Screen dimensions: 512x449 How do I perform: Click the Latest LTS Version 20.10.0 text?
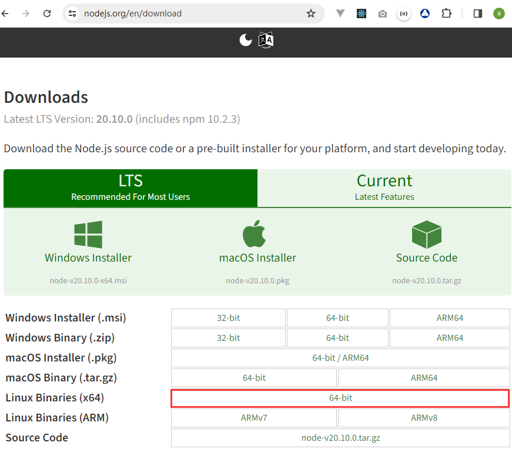(x=122, y=119)
